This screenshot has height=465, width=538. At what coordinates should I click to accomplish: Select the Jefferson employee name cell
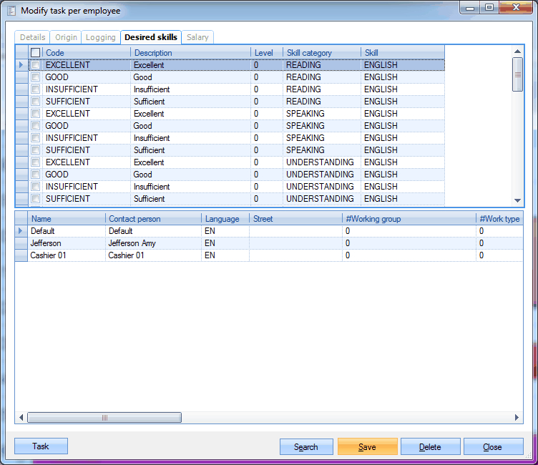pyautogui.click(x=67, y=243)
